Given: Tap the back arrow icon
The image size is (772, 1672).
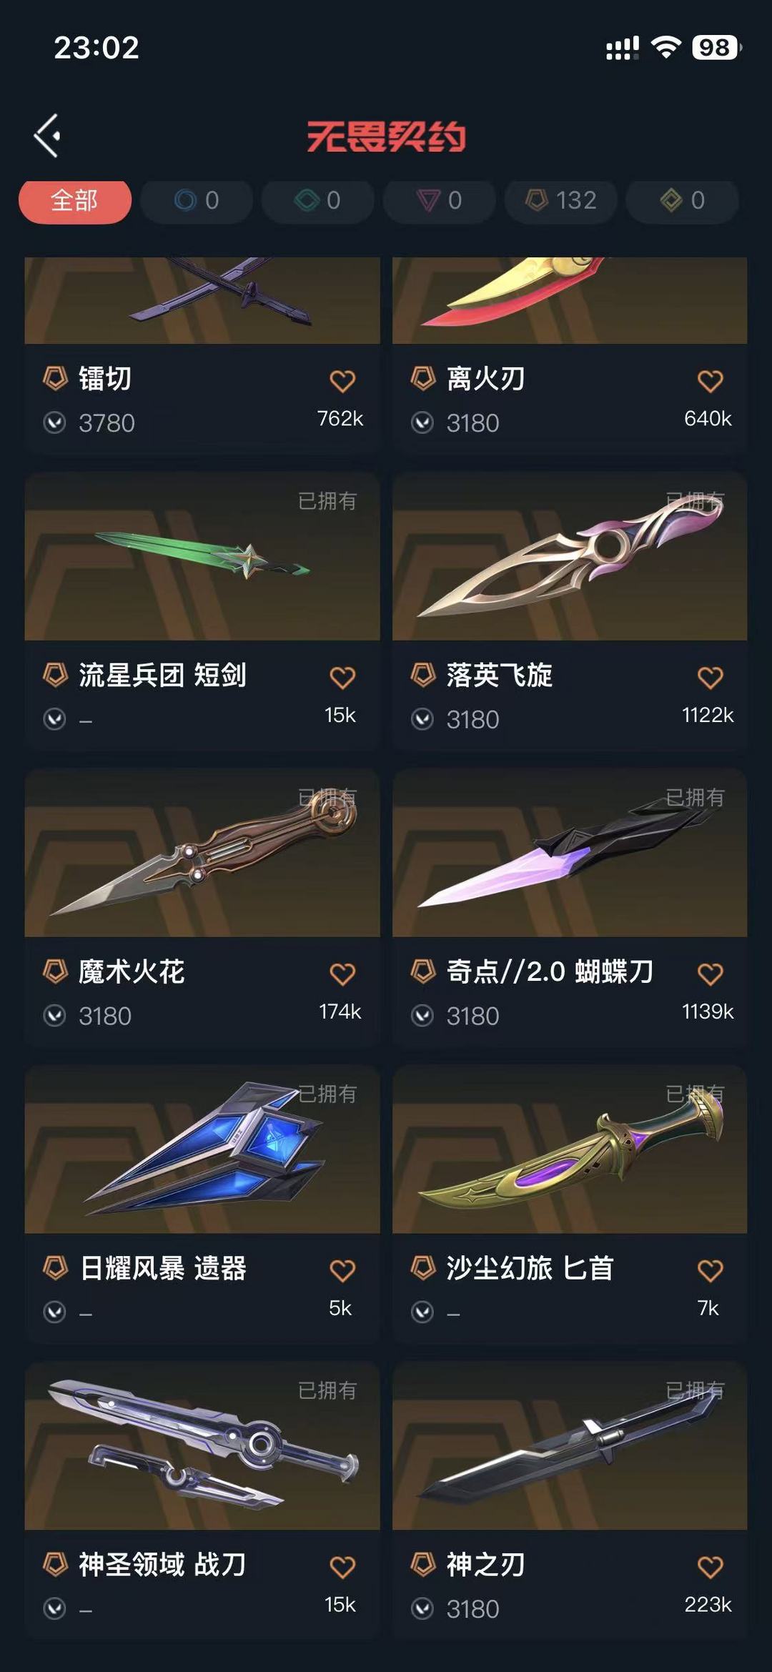Looking at the screenshot, I should click(47, 136).
